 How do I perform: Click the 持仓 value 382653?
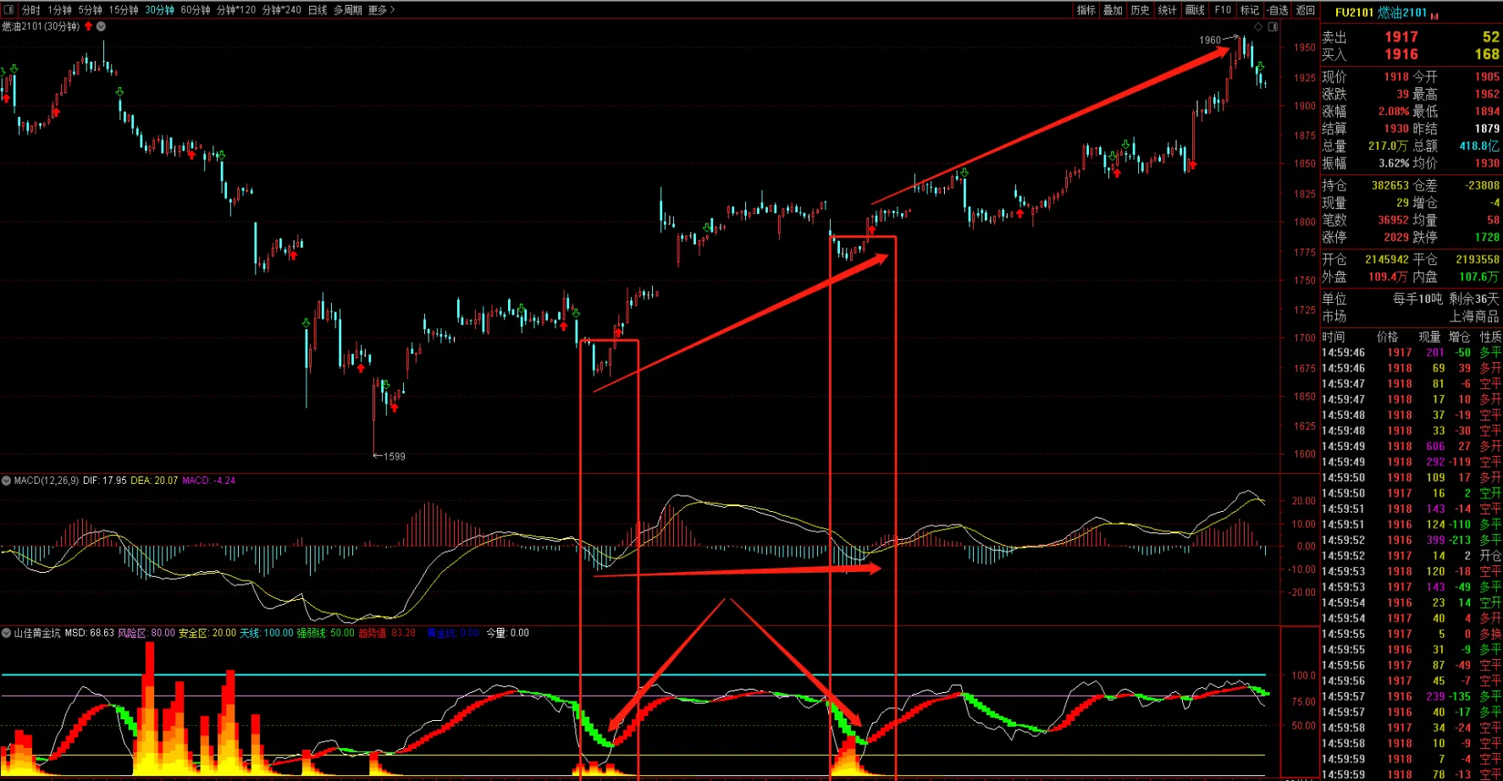[1390, 185]
